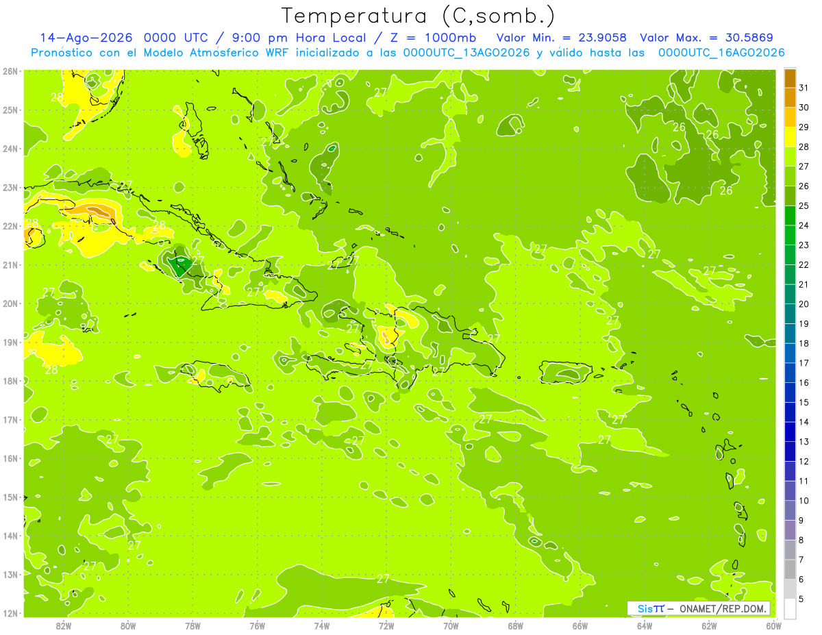
Task: Click the latitude label "18N"
Action: click(x=10, y=381)
